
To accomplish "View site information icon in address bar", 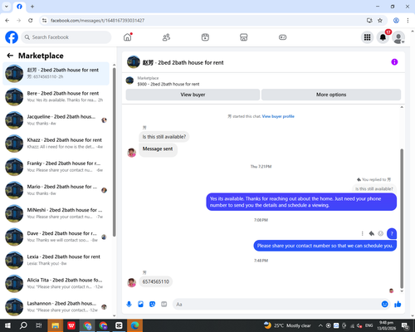I will (x=44, y=21).
